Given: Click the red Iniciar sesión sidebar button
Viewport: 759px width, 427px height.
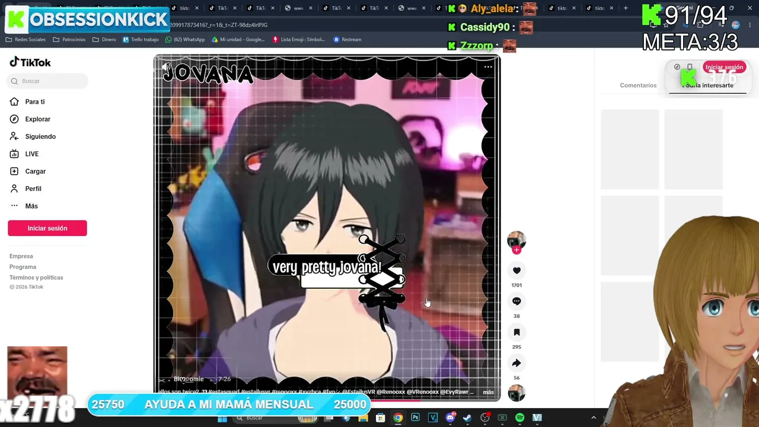Looking at the screenshot, I should [x=47, y=228].
